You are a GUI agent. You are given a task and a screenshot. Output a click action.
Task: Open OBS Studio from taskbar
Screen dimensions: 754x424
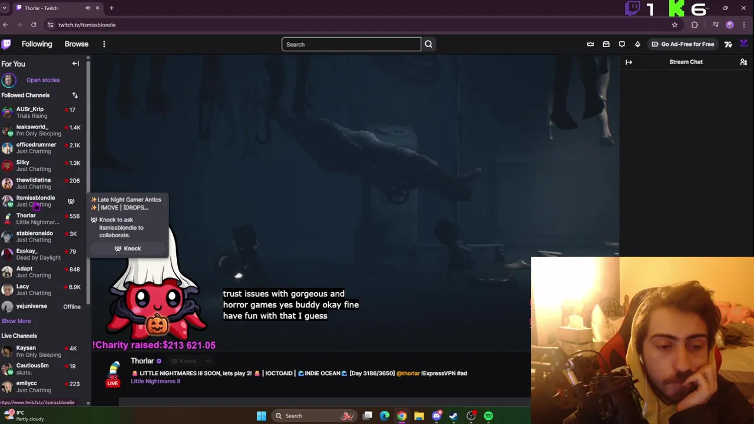(x=471, y=416)
